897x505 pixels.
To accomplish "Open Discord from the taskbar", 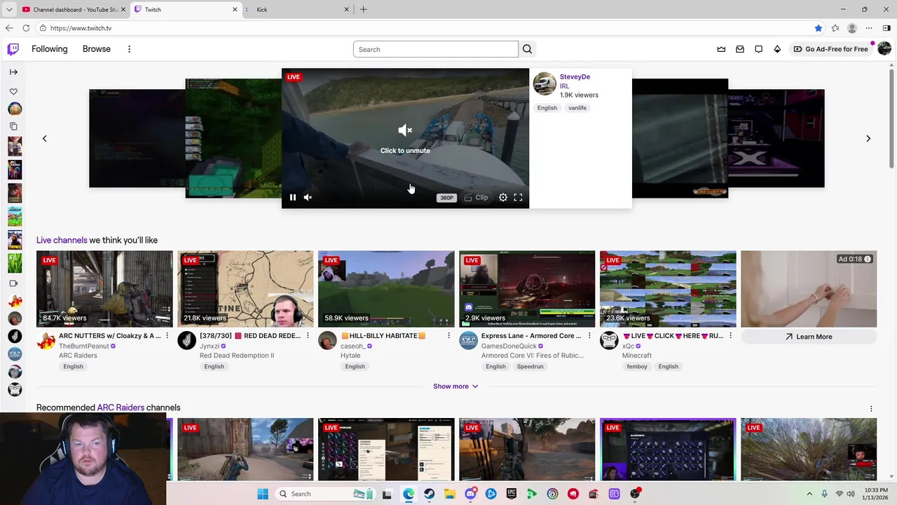I will (x=470, y=494).
